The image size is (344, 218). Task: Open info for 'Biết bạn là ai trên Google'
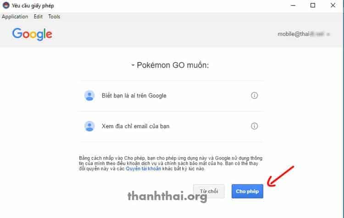click(x=254, y=96)
